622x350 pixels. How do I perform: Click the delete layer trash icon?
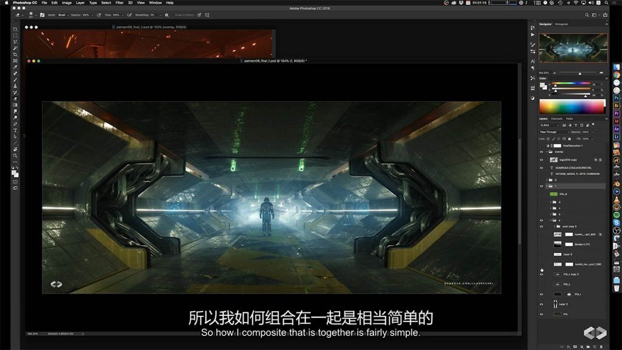click(x=601, y=347)
